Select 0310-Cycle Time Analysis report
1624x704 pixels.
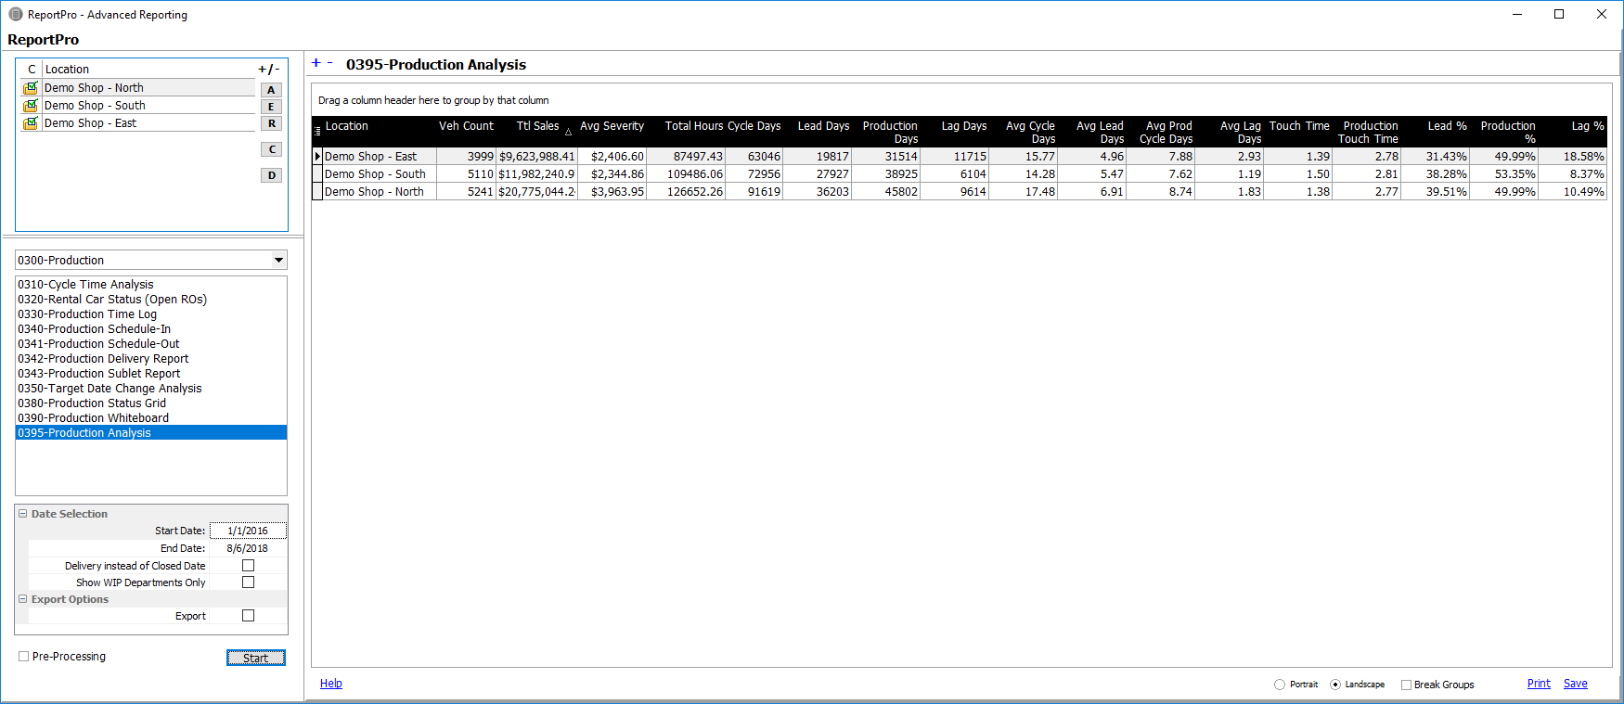point(151,285)
